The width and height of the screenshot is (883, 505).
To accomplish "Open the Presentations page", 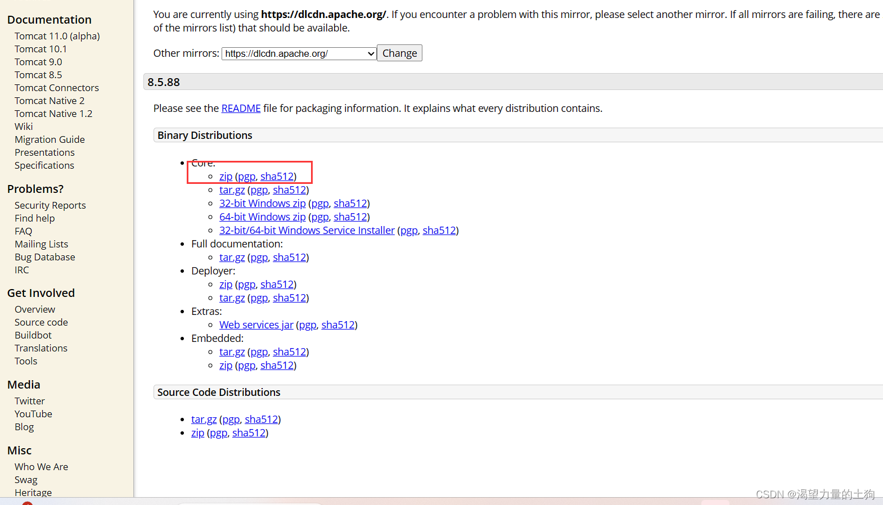I will click(x=44, y=152).
